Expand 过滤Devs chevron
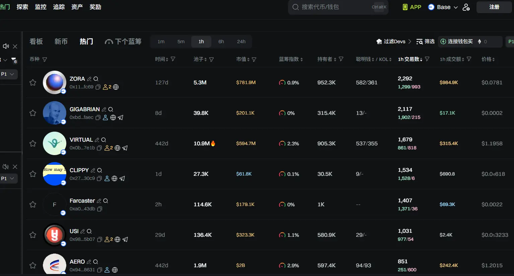Image resolution: width=514 pixels, height=276 pixels. click(410, 42)
